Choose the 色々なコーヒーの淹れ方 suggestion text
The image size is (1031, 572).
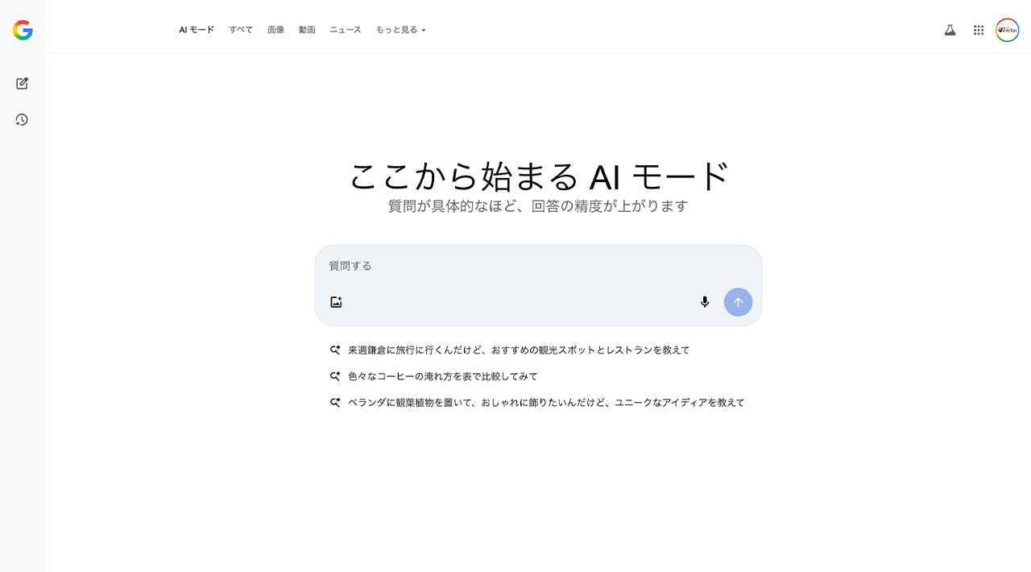click(443, 376)
